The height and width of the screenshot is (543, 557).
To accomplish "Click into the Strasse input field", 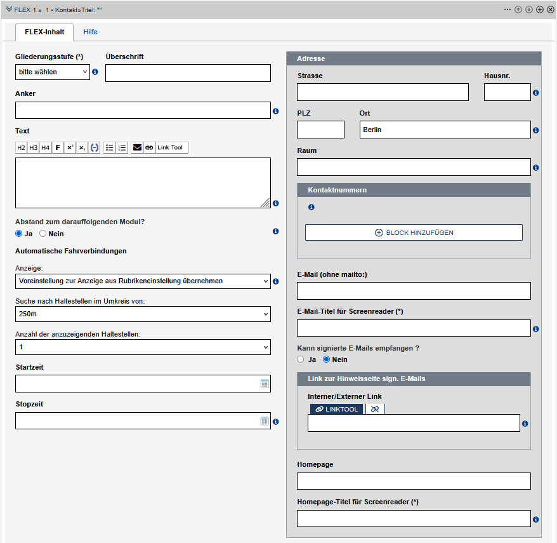I will click(383, 92).
